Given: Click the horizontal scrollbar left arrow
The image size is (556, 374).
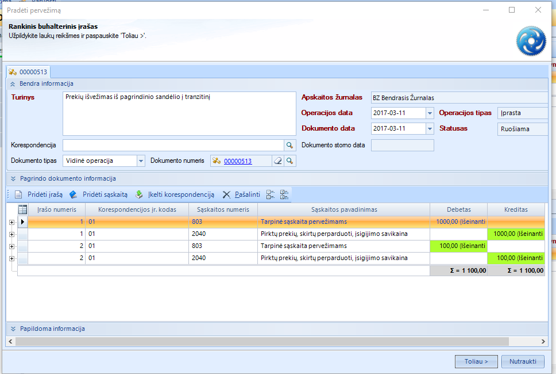Looking at the screenshot, I should (11, 341).
